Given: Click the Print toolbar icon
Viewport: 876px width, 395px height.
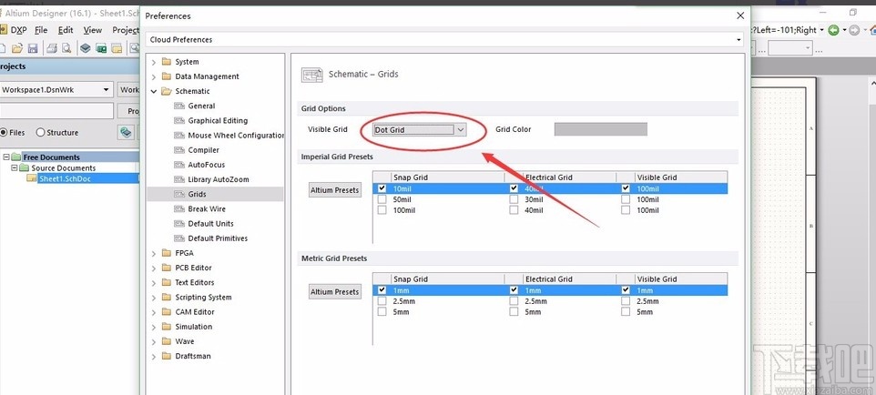Looking at the screenshot, I should point(51,48).
